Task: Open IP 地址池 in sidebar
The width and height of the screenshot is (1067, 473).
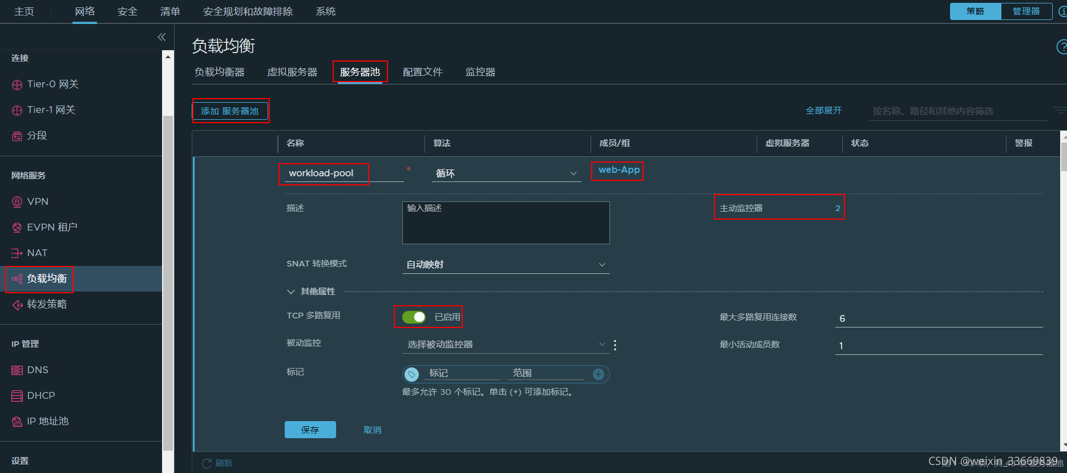Action: click(48, 422)
